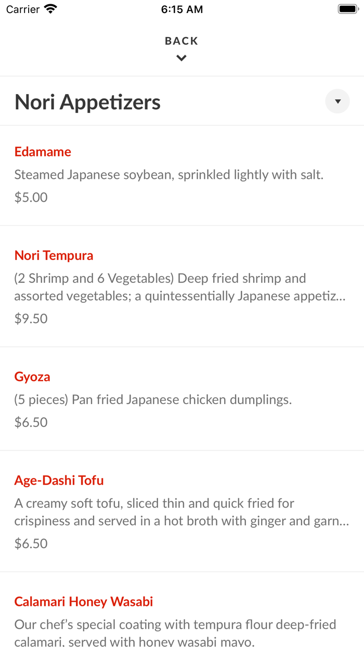Image resolution: width=364 pixels, height=647 pixels.
Task: Expand the truncated Age-Dashi Tofu description
Action: (x=182, y=512)
